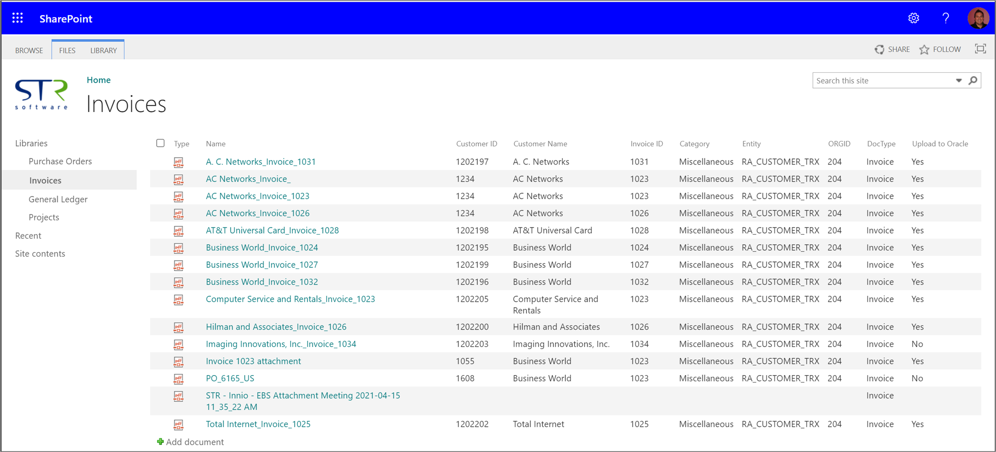996x452 pixels.
Task: Click PDF icon for AT&T Universal Card_Invoice_1028
Action: pyautogui.click(x=179, y=231)
